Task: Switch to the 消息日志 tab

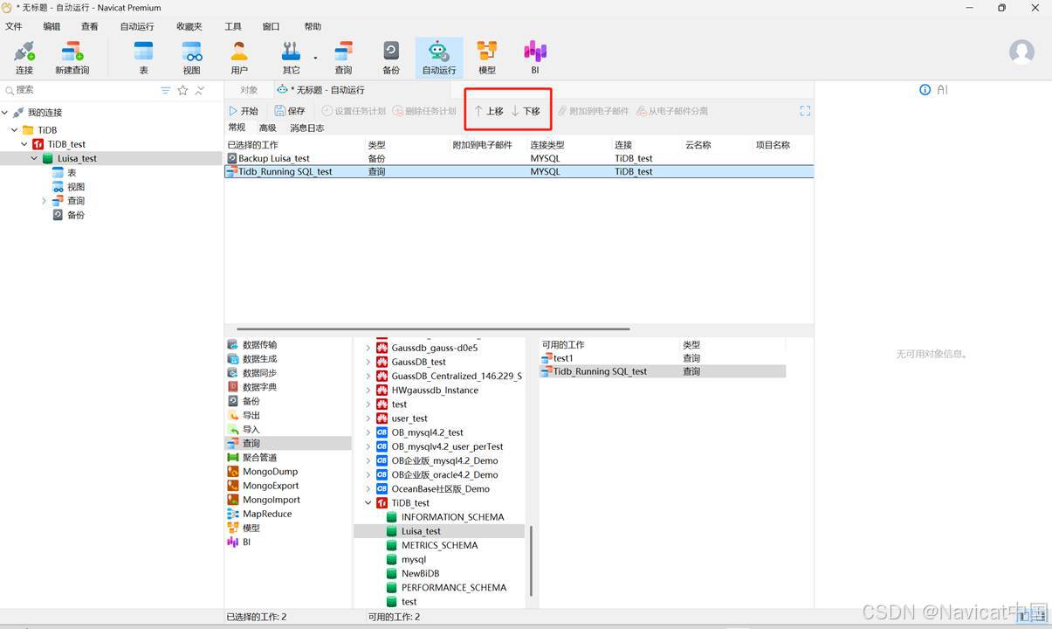Action: pos(306,128)
